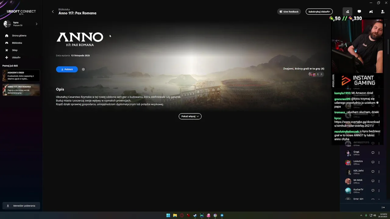The width and height of the screenshot is (390, 219).
Task: Open the more options menu for KucharTV
Action: (379, 190)
